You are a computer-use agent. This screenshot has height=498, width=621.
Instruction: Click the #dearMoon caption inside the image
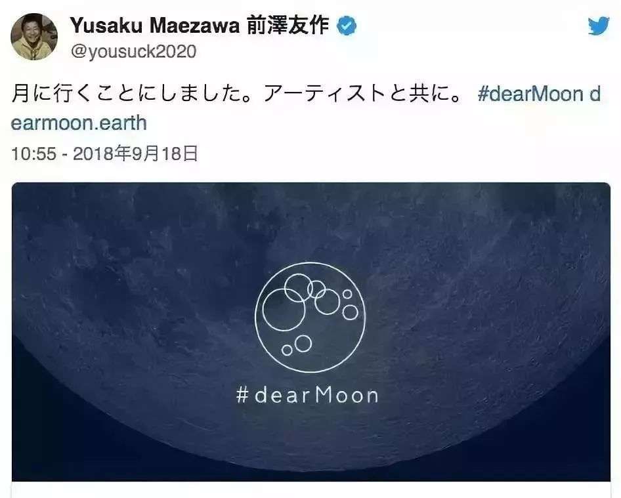tap(307, 395)
